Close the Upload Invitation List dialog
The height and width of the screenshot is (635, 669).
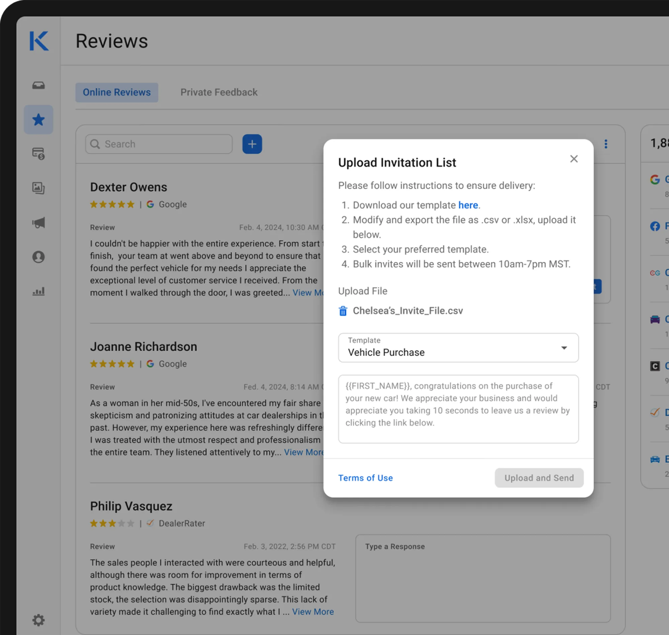coord(573,159)
